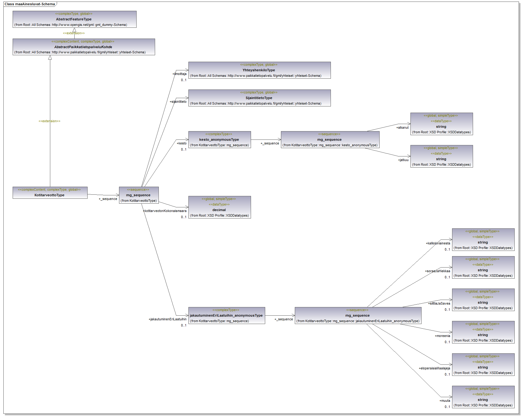The height and width of the screenshot is (420, 527).
Task: Click the kesto_anonymousType class box
Action: pyautogui.click(x=220, y=140)
